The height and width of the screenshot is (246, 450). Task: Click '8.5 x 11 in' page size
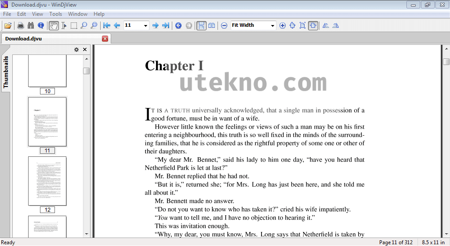click(x=433, y=242)
